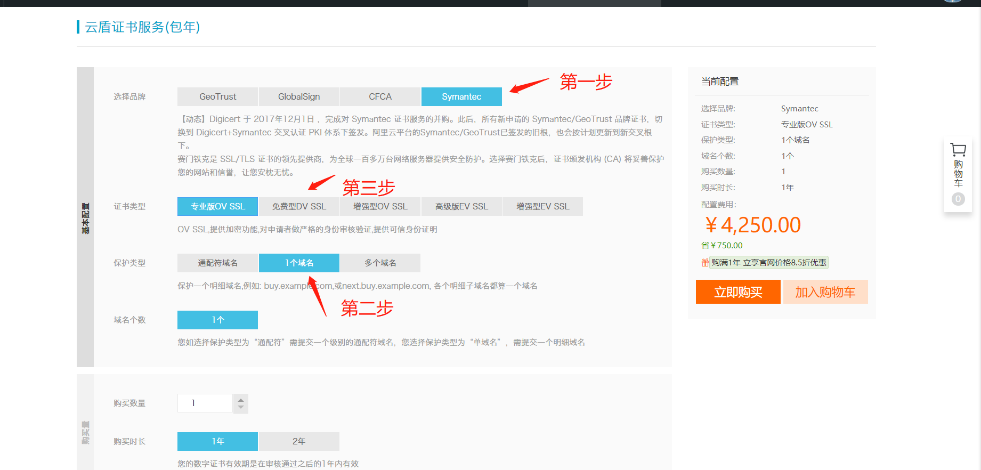
Task: Click the 保护类型 field label
Action: click(129, 263)
